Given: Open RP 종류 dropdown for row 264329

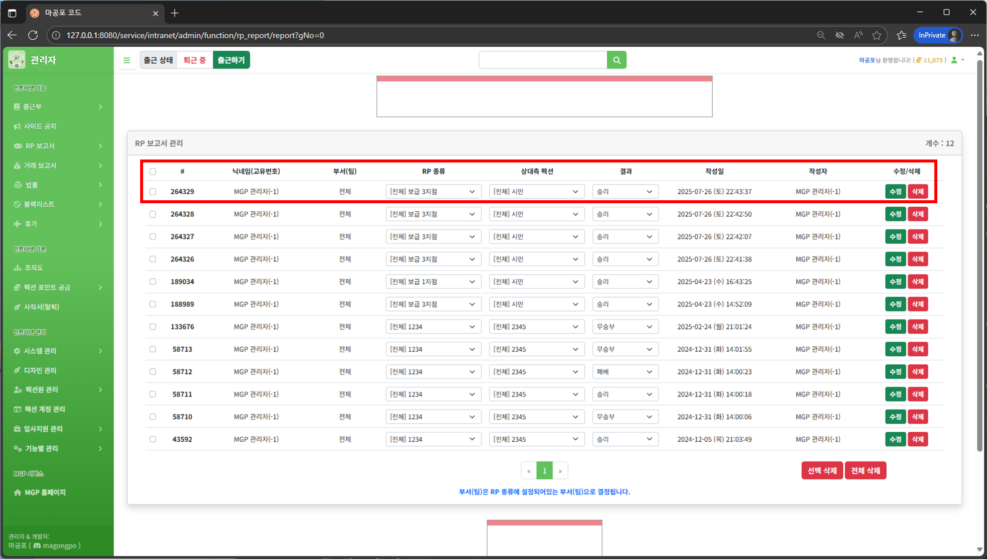Looking at the screenshot, I should (x=433, y=192).
